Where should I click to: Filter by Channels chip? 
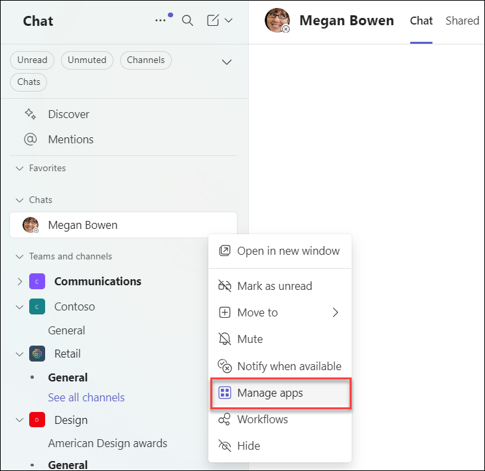click(146, 60)
